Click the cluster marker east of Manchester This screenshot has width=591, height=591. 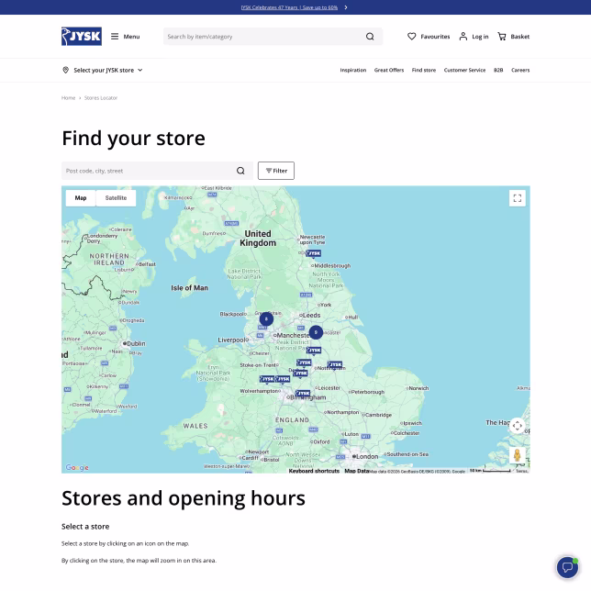316,332
